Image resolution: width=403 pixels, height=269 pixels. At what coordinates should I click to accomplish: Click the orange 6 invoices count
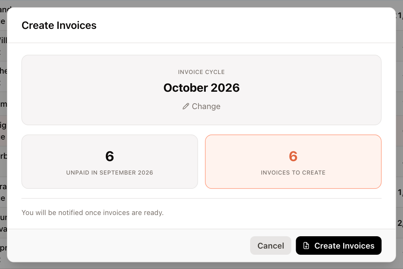coord(293,156)
